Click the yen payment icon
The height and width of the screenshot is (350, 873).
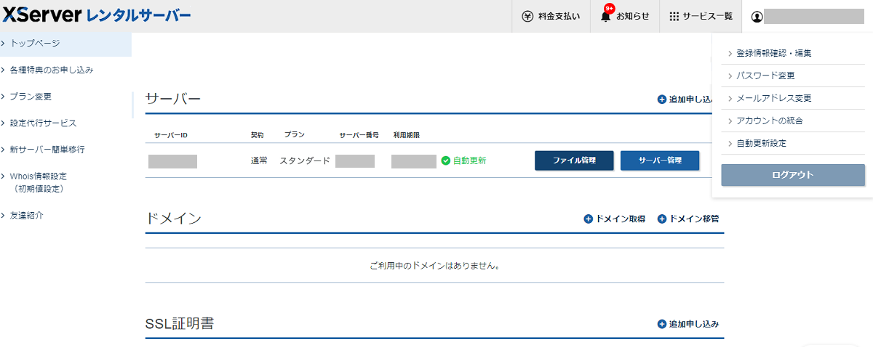[528, 16]
